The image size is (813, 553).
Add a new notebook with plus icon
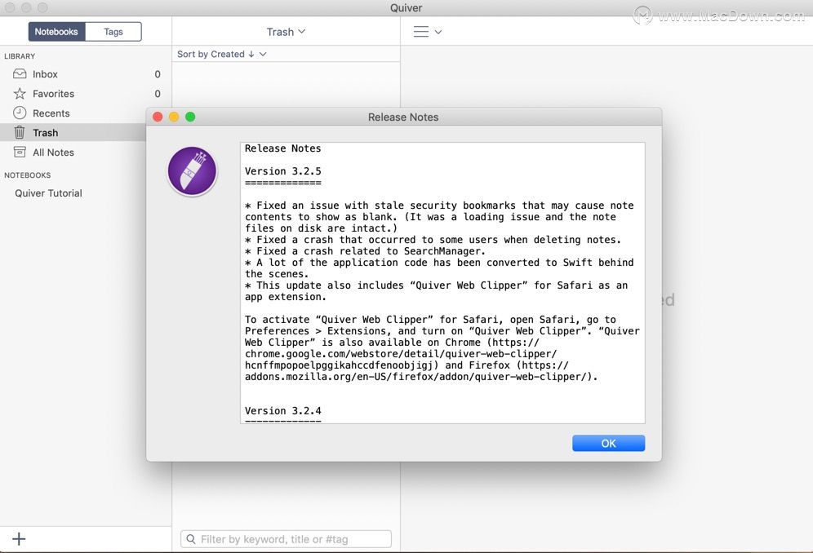click(19, 539)
